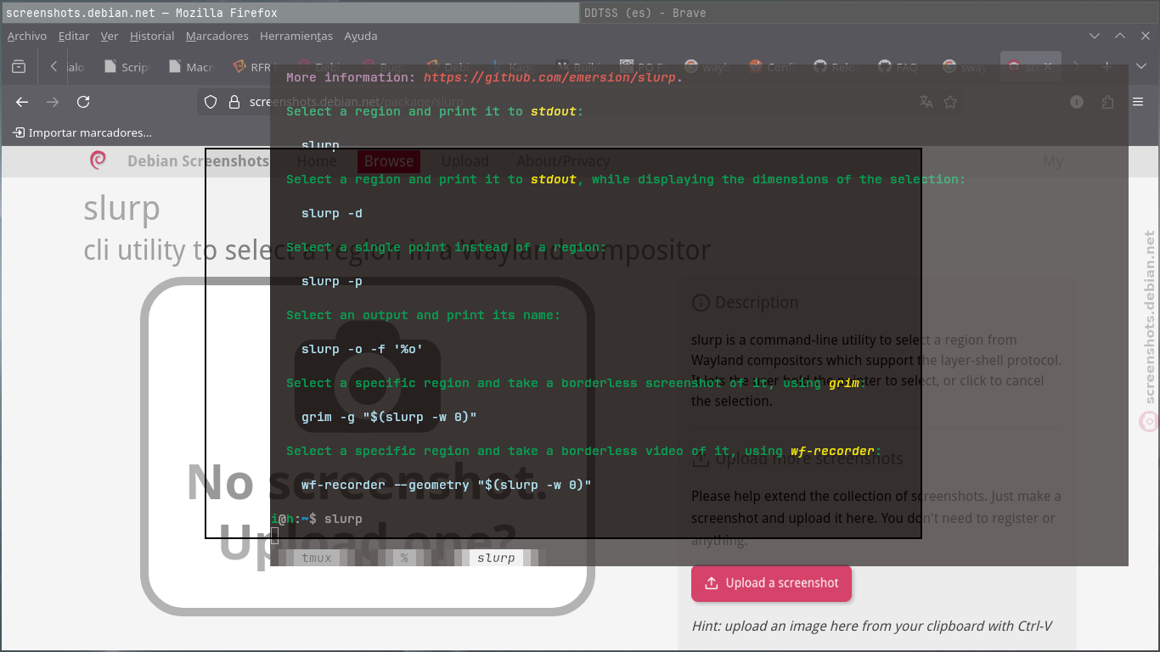Click the Debian Screenshots site title

pos(198,160)
